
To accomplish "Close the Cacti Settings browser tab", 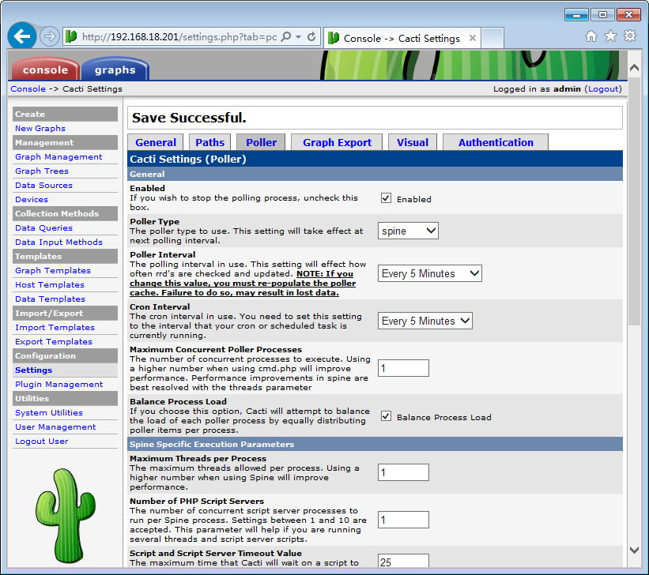I will (x=472, y=38).
